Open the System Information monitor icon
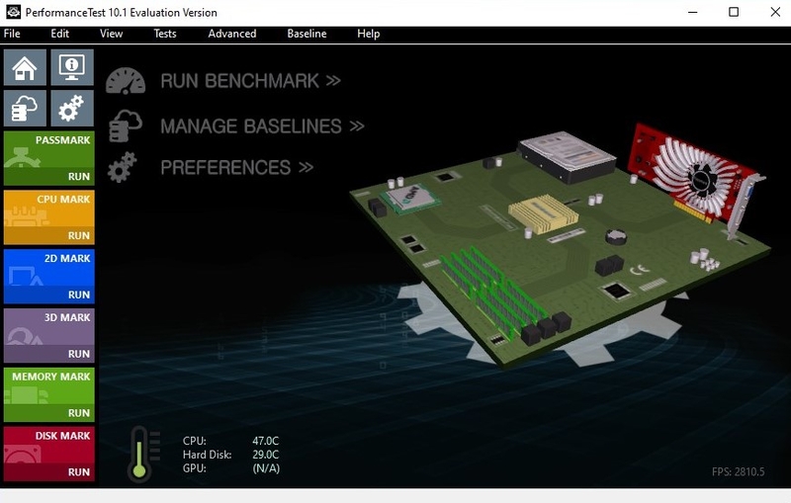 point(72,67)
